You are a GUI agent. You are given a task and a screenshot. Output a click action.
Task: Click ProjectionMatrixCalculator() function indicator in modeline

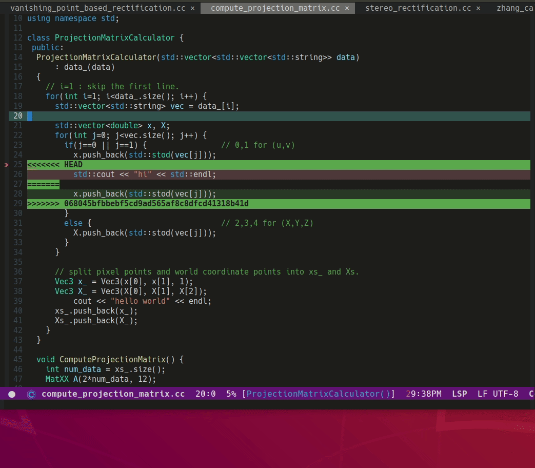tap(319, 394)
